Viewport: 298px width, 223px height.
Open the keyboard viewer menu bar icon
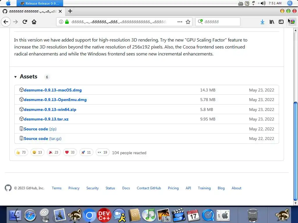[x=241, y=3]
